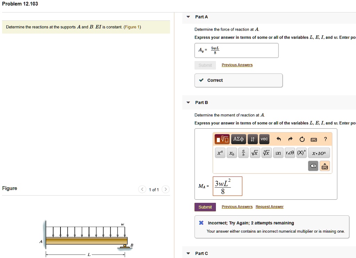Insert a fraction a/b template
Viewport: 356px width, 258px height.
(x=243, y=153)
